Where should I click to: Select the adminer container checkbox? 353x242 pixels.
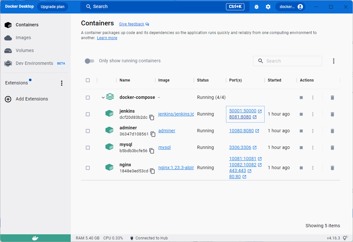coord(88,131)
